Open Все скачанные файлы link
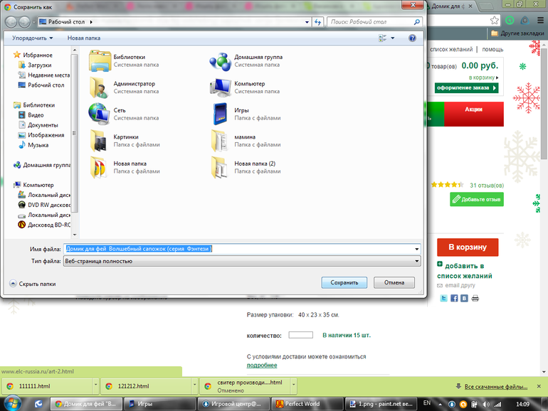Image resolution: width=548 pixels, height=411 pixels. (x=495, y=387)
